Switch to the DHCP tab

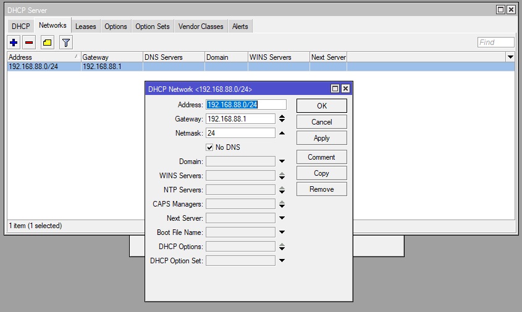[20, 27]
